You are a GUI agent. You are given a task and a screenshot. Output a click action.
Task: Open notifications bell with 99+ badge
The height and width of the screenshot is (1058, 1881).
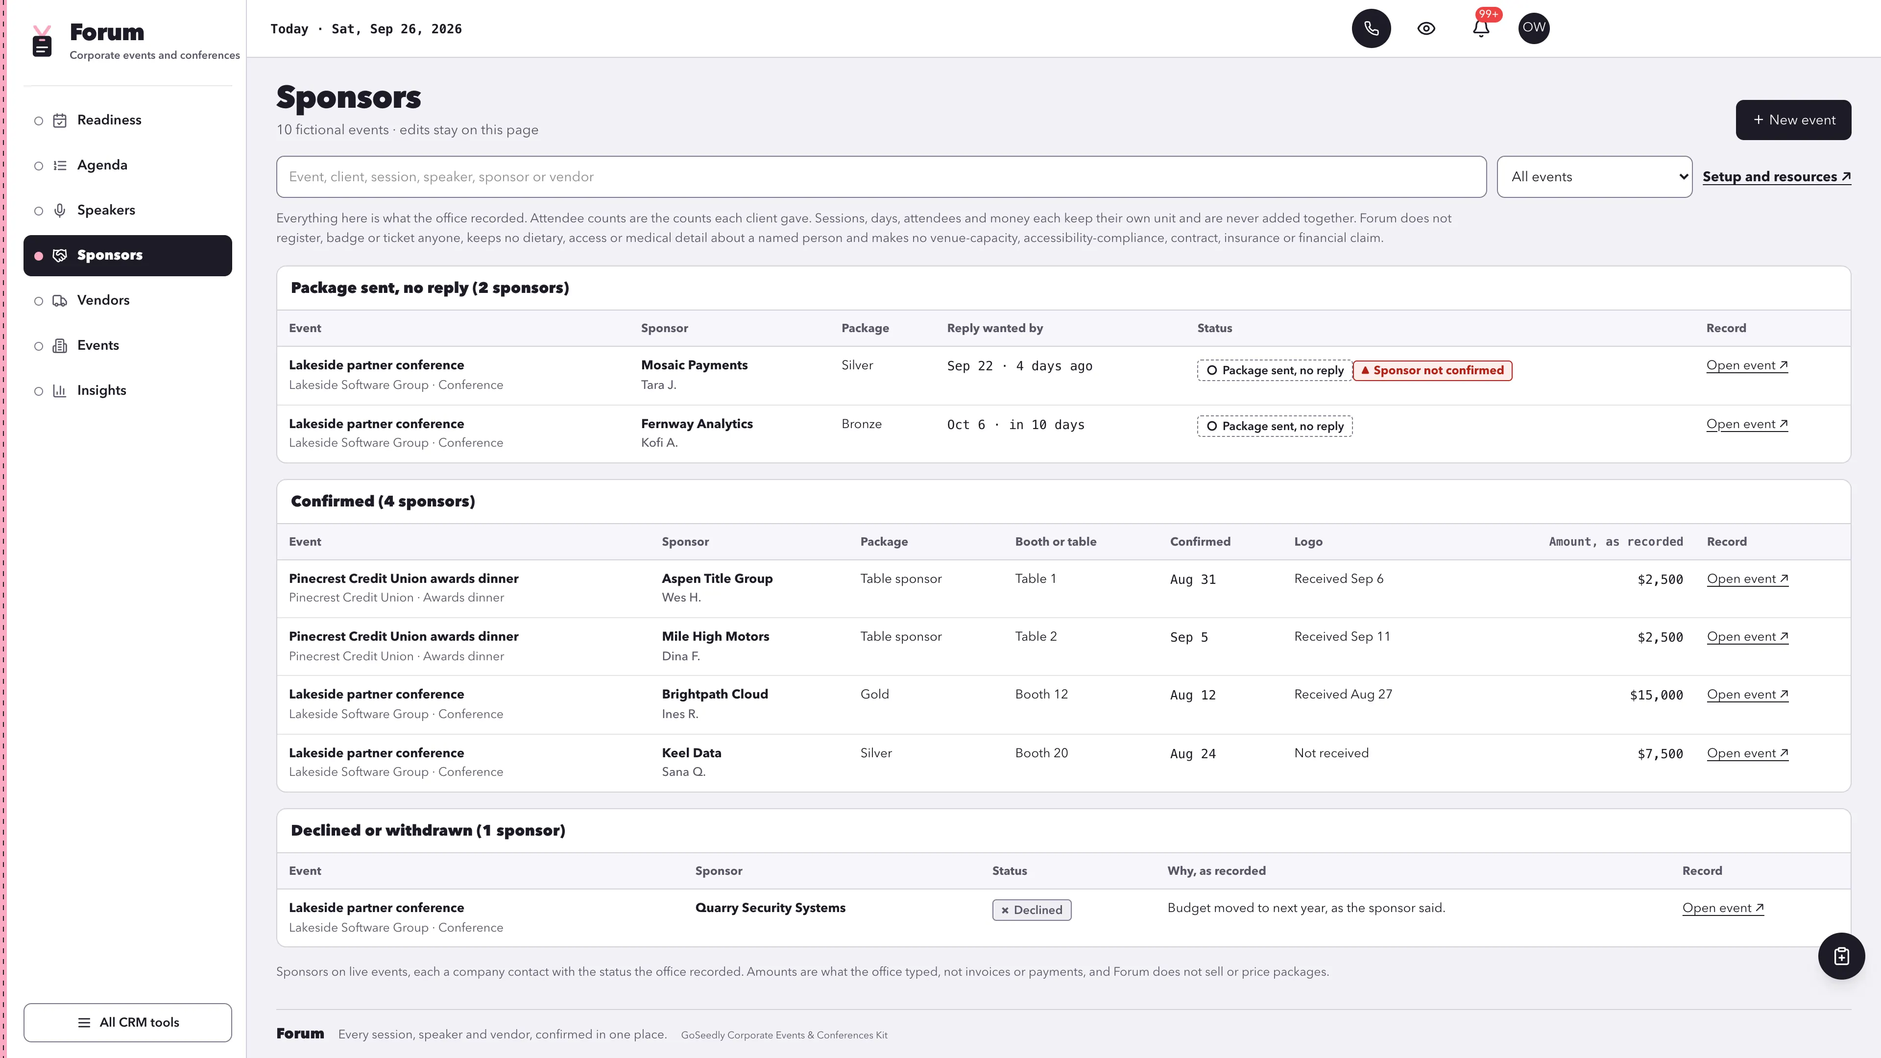click(x=1481, y=28)
